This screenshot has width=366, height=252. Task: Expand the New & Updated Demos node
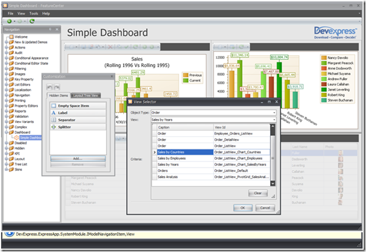click(x=6, y=42)
